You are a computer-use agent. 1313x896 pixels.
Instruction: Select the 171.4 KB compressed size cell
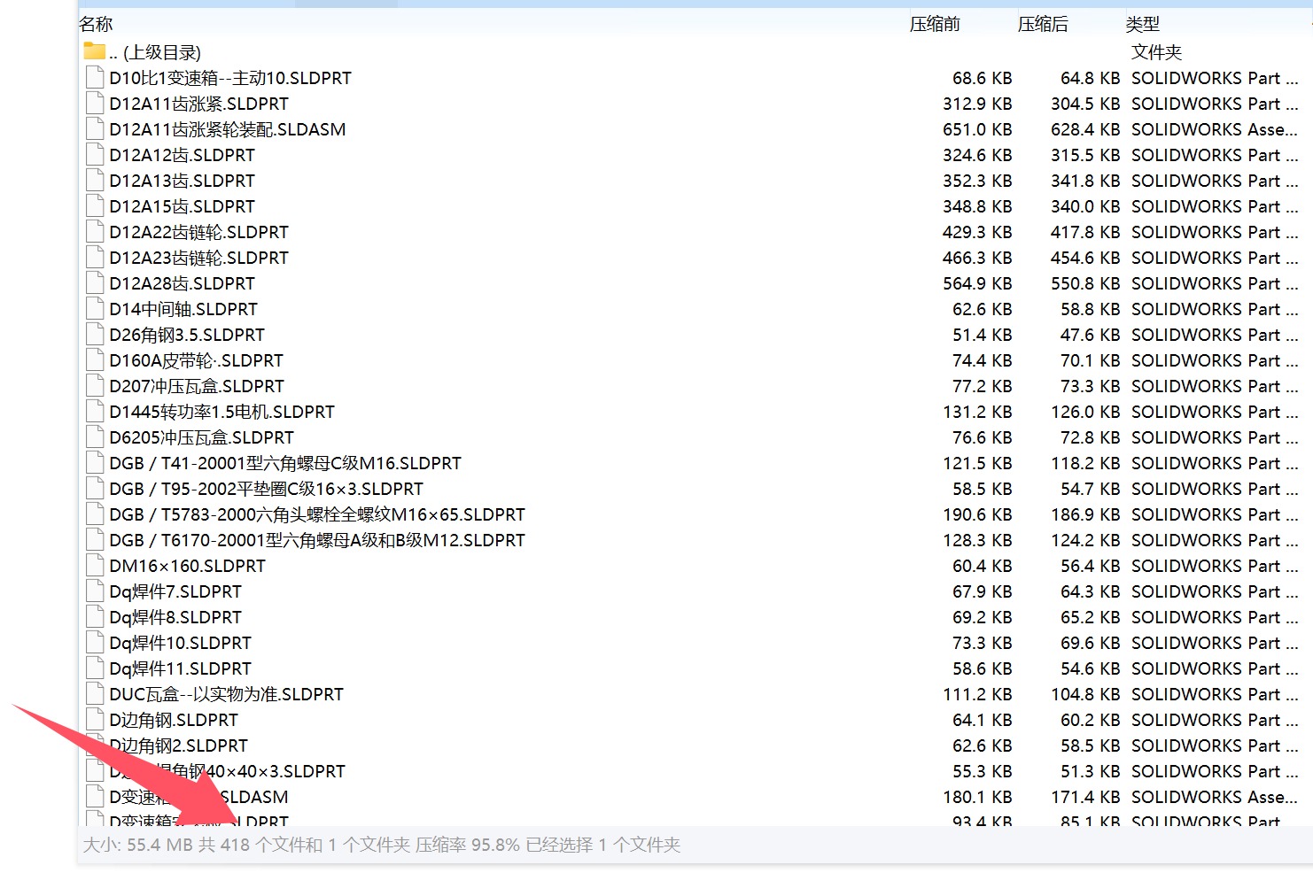[x=1085, y=797]
